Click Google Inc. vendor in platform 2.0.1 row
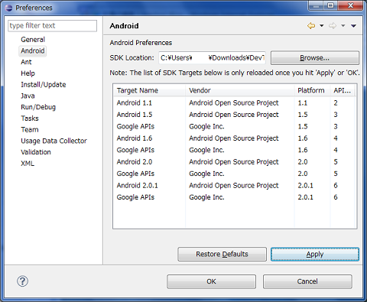This screenshot has width=367, height=302. 206,197
